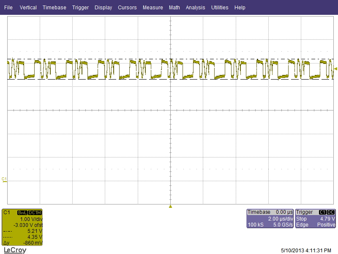The width and height of the screenshot is (338, 254).
Task: Click the C1 trigger source badge
Action: pos(322,213)
